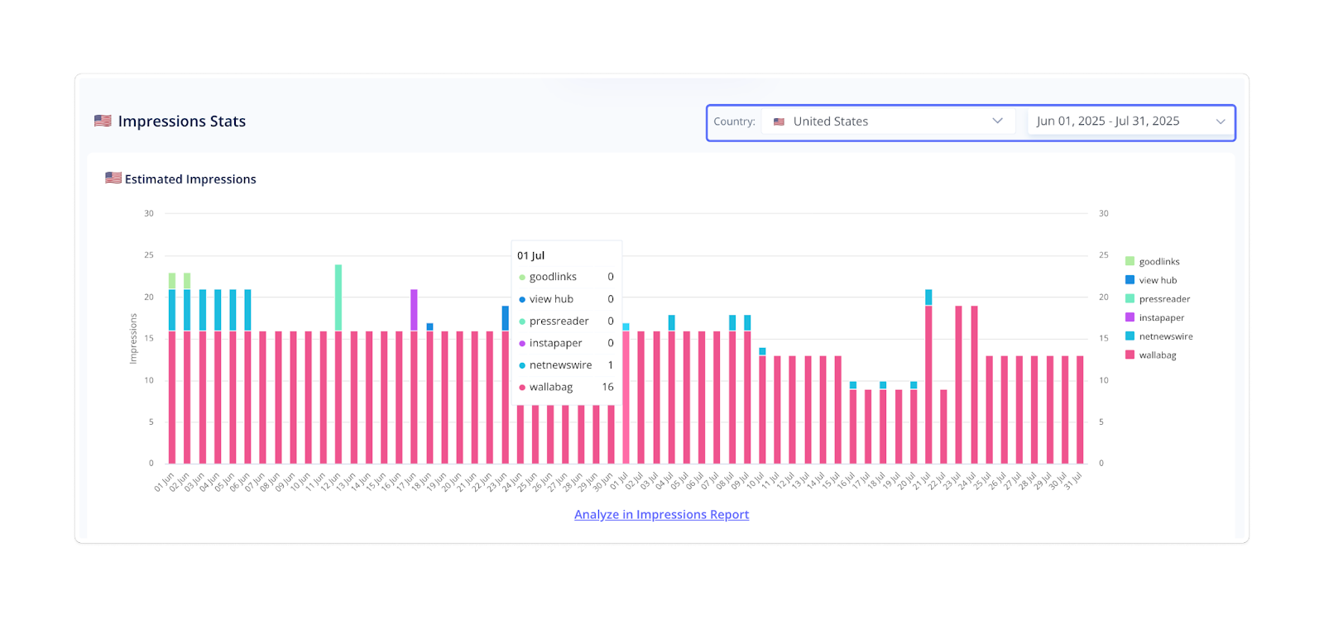This screenshot has height=619, width=1324.
Task: Click the goodlinks row in the 01 Jul tooltip
Action: point(566,277)
